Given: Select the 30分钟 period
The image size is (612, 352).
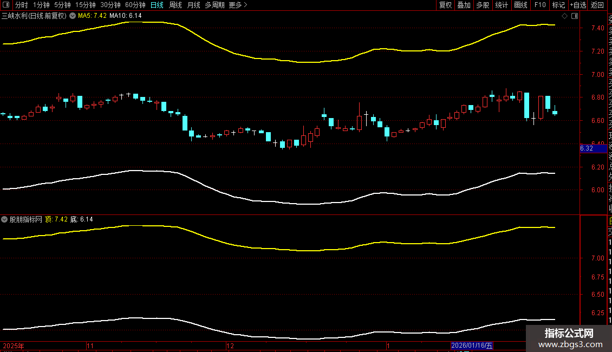Looking at the screenshot, I should click(110, 5).
